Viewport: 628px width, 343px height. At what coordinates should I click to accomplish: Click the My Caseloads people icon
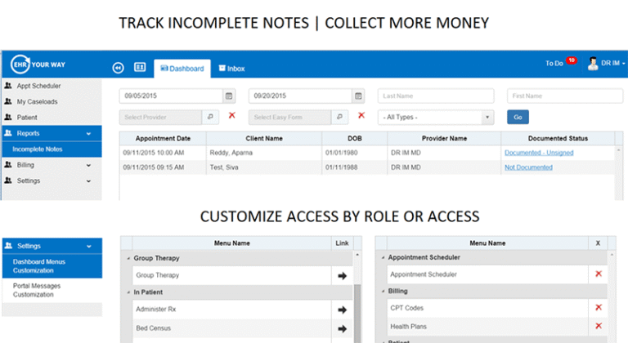[8, 101]
